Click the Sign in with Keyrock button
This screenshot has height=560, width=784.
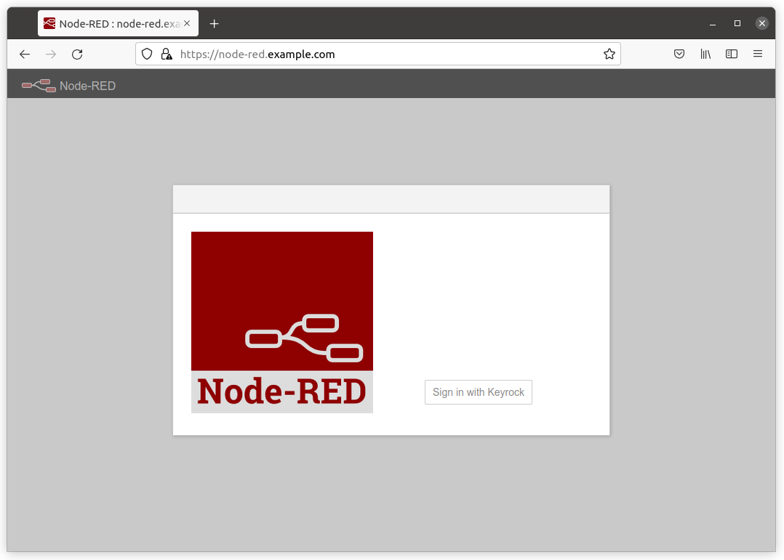point(478,392)
